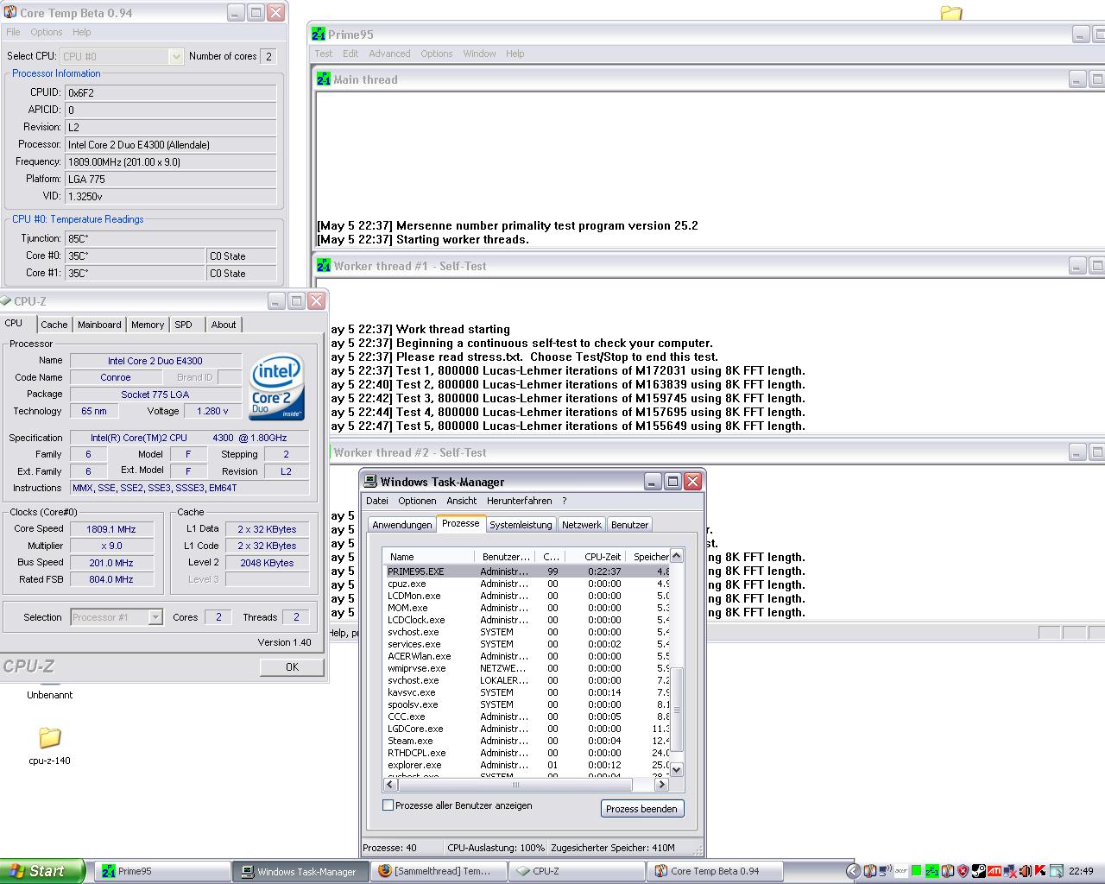Switch to CPU-Z SPD tab
Viewport: 1105px width, 884px height.
184,325
